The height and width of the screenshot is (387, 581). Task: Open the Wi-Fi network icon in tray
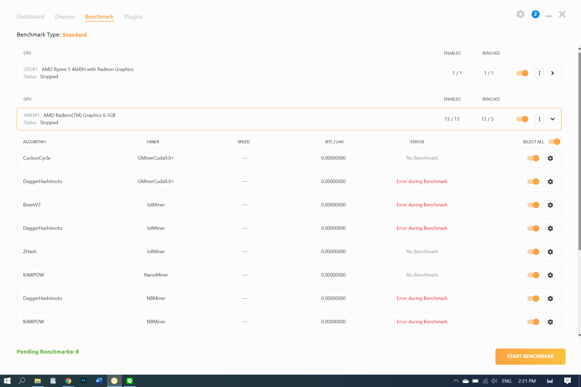(485, 381)
